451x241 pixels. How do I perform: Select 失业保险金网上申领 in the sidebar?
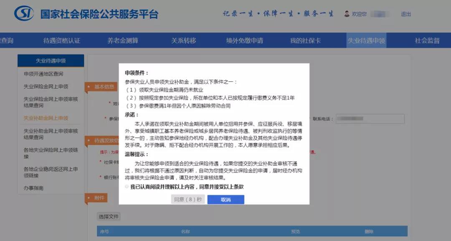46,87
